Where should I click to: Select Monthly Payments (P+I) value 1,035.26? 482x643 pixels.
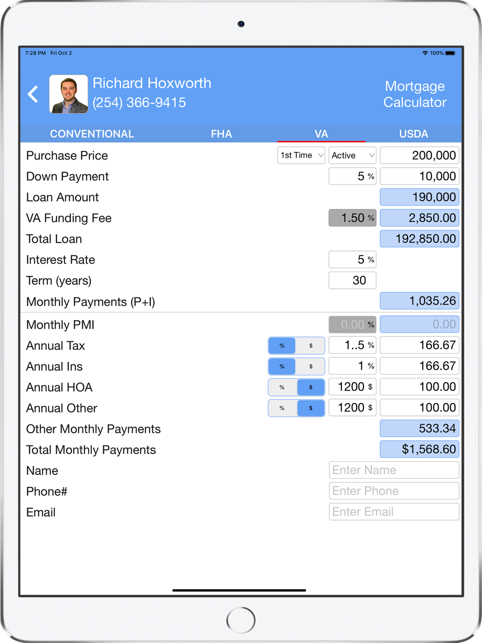coord(419,301)
